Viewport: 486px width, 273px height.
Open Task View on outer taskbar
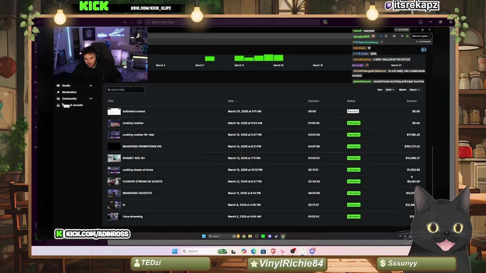[234, 251]
